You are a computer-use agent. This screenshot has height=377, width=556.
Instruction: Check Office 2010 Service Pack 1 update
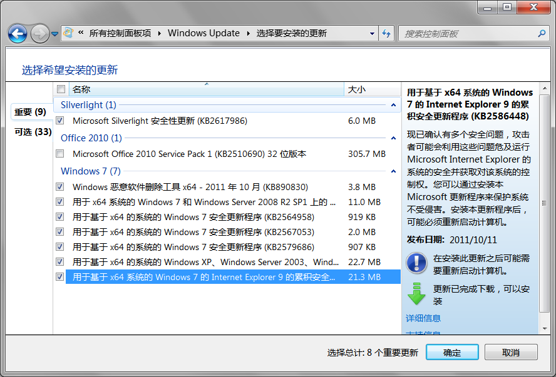pyautogui.click(x=60, y=154)
